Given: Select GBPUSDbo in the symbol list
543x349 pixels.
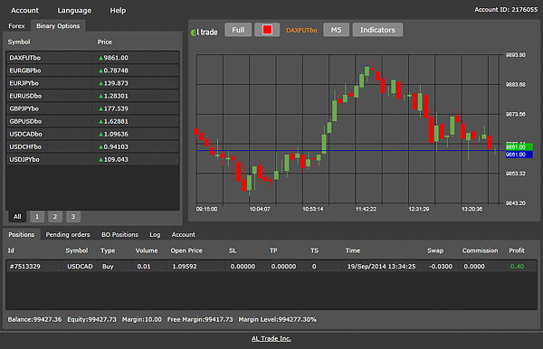Looking at the screenshot, I should [x=92, y=121].
